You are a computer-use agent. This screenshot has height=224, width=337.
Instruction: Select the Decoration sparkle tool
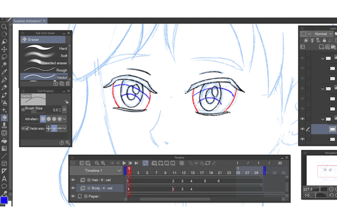click(x=4, y=110)
